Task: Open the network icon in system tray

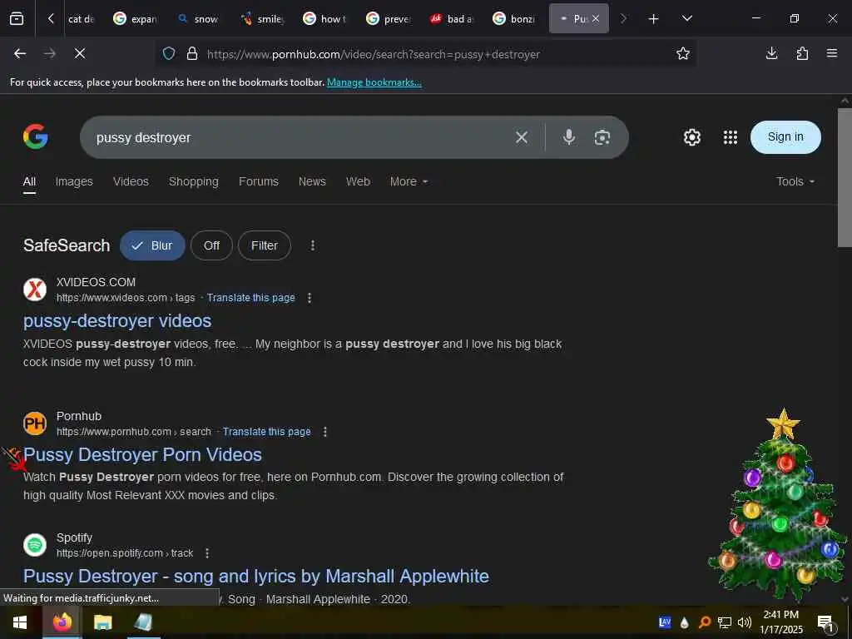Action: tap(725, 622)
